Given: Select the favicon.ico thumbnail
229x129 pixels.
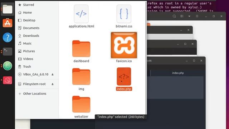Looking at the screenshot, I should [124, 45].
